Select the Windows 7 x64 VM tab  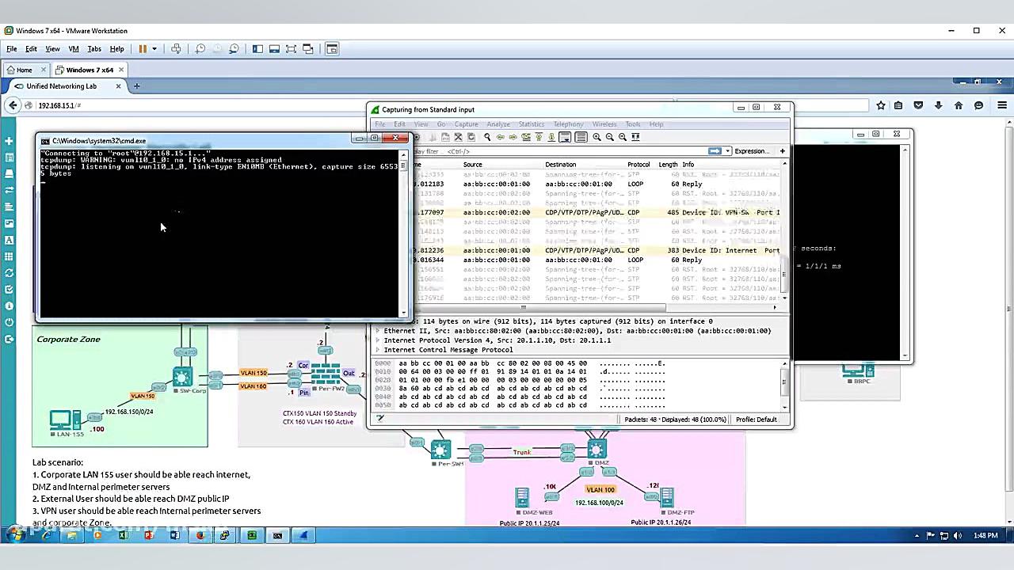[90, 70]
